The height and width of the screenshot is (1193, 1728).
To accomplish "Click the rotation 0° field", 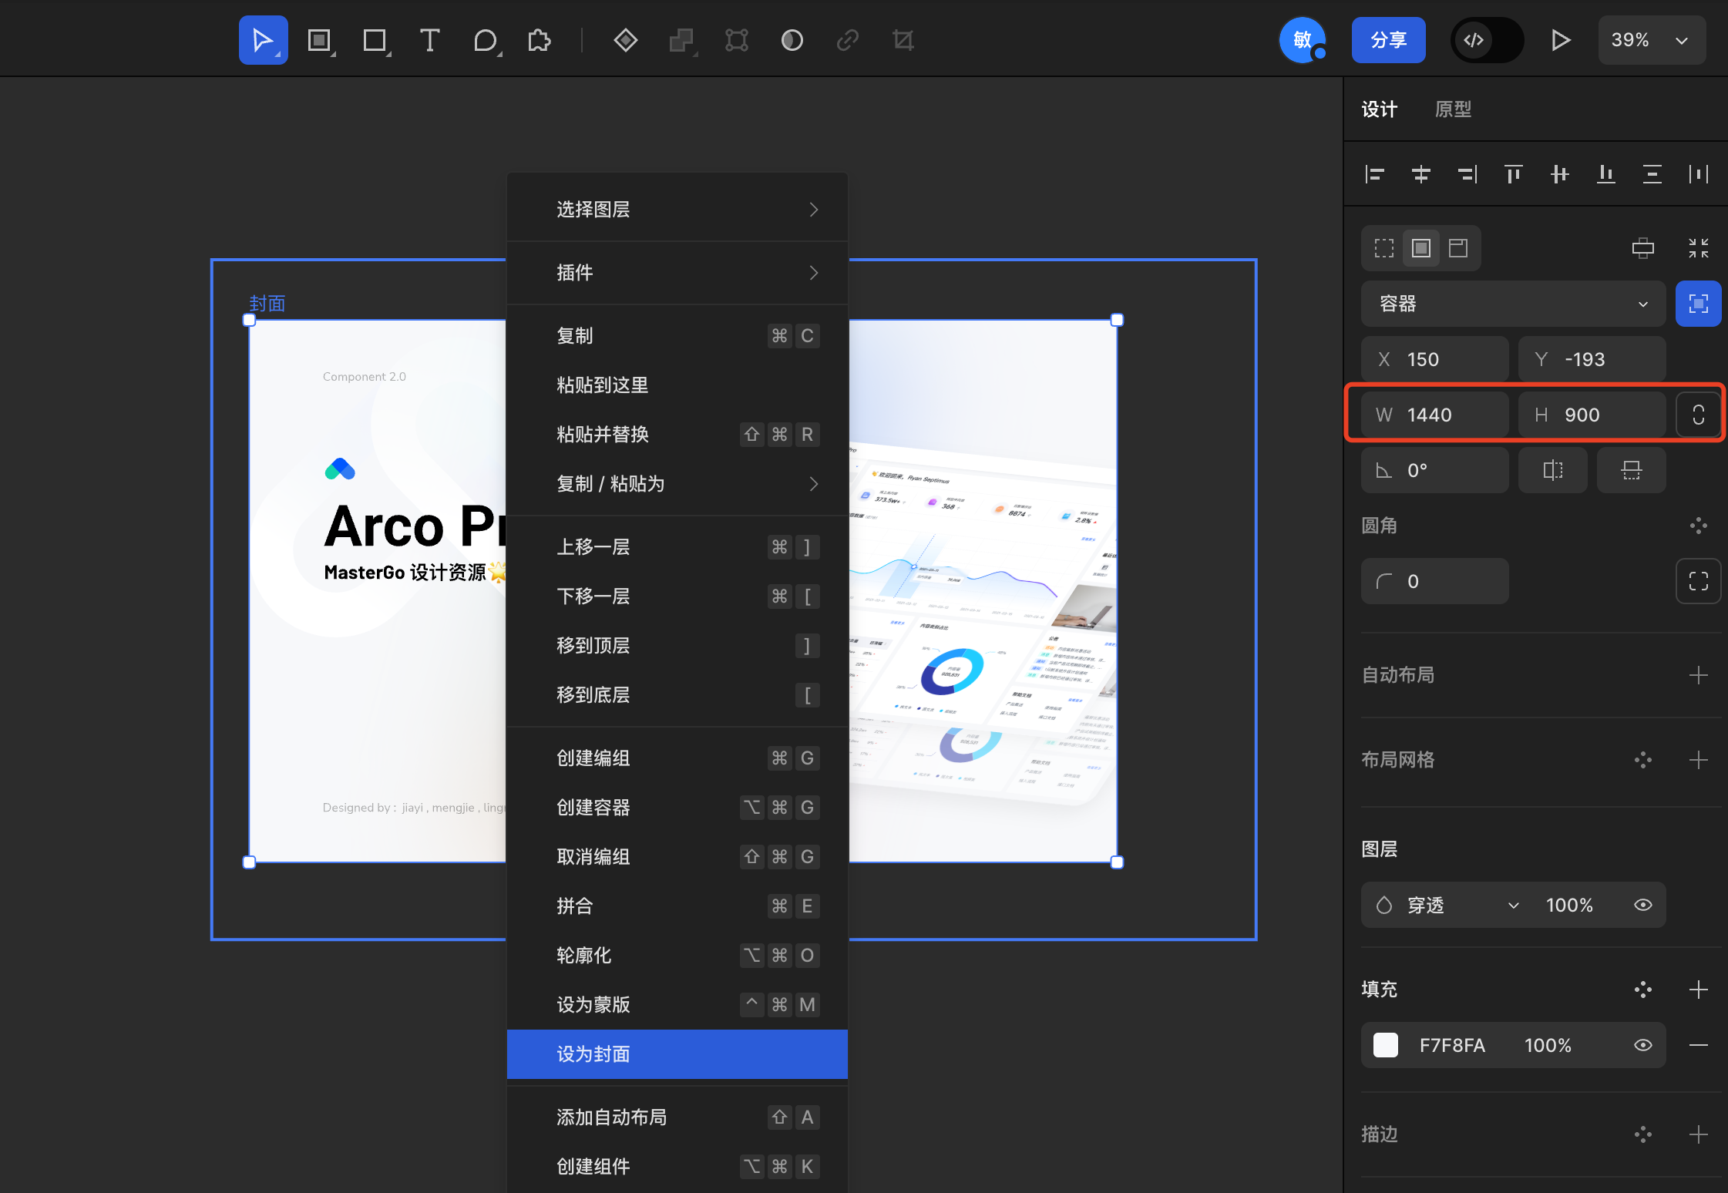I will [1435, 470].
